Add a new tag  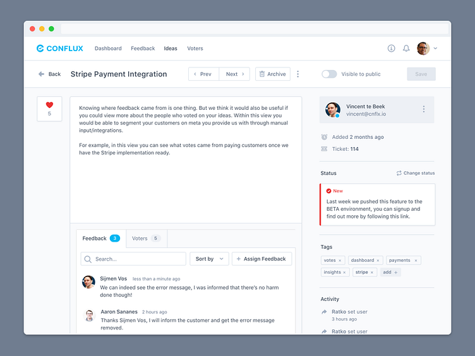tap(390, 272)
